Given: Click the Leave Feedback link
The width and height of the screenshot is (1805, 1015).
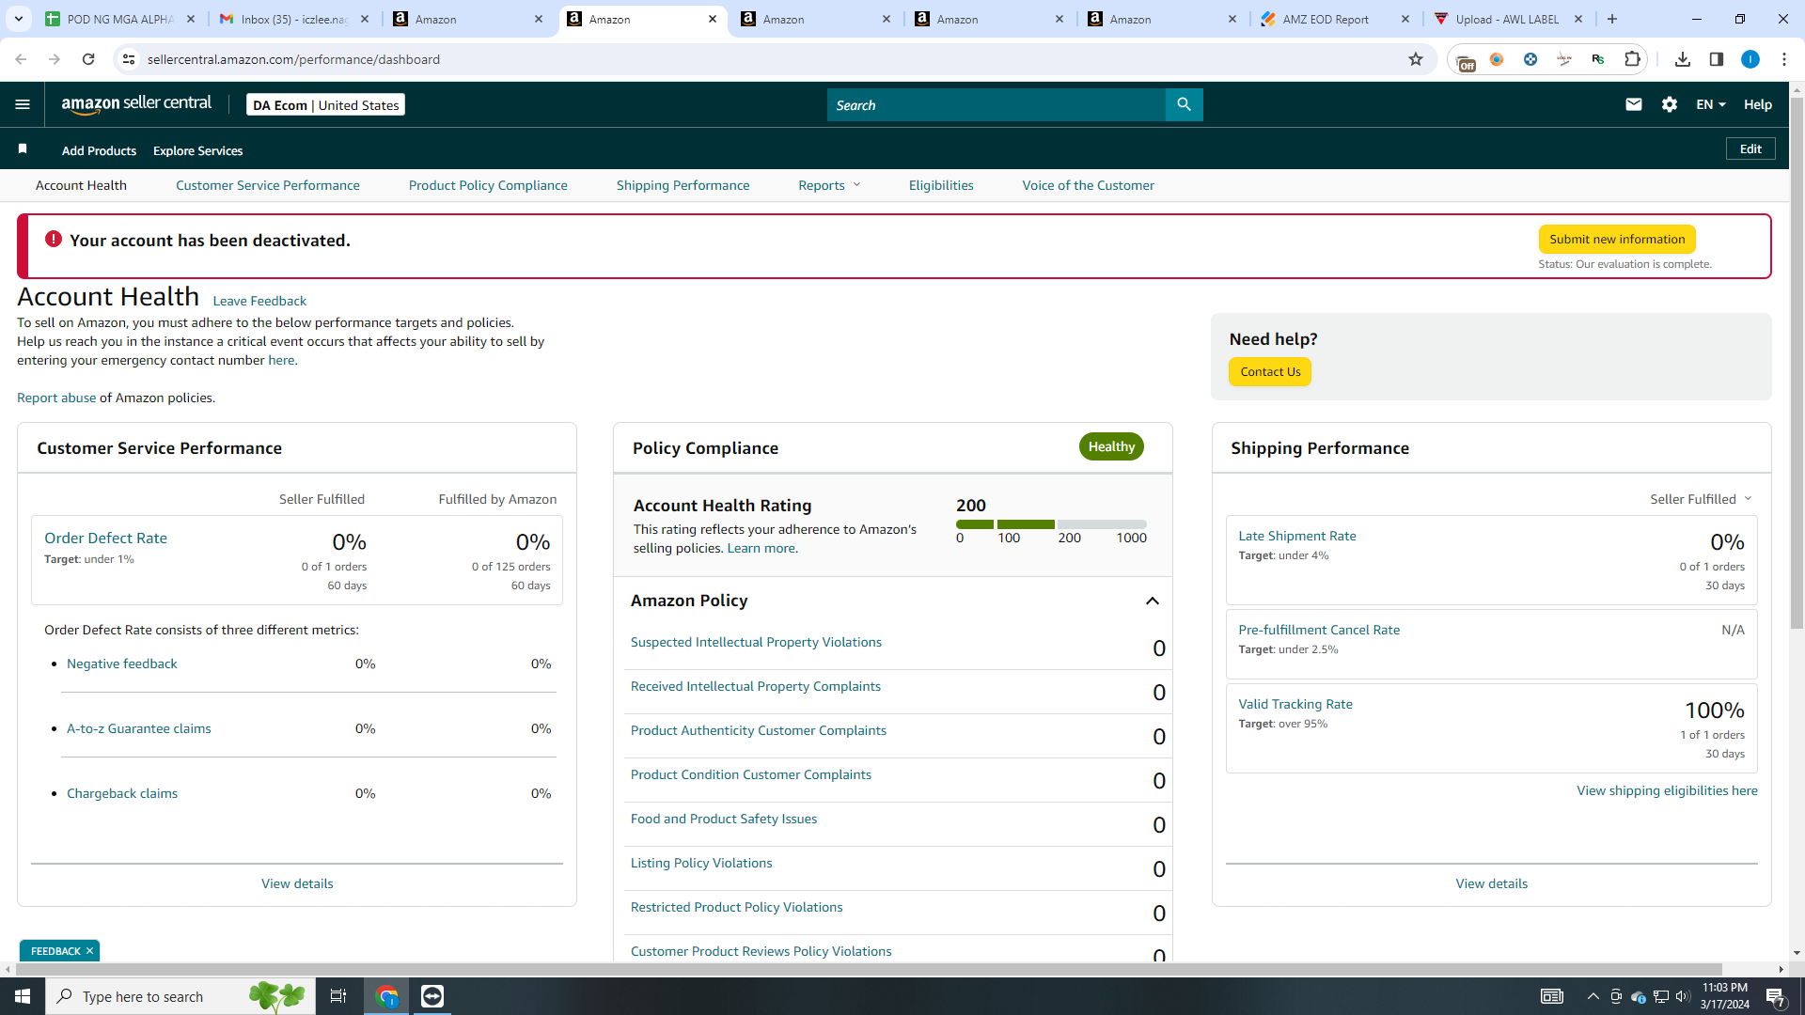Looking at the screenshot, I should coord(259,301).
